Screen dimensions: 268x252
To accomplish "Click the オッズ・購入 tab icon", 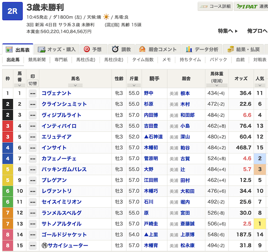I will tap(41, 49).
